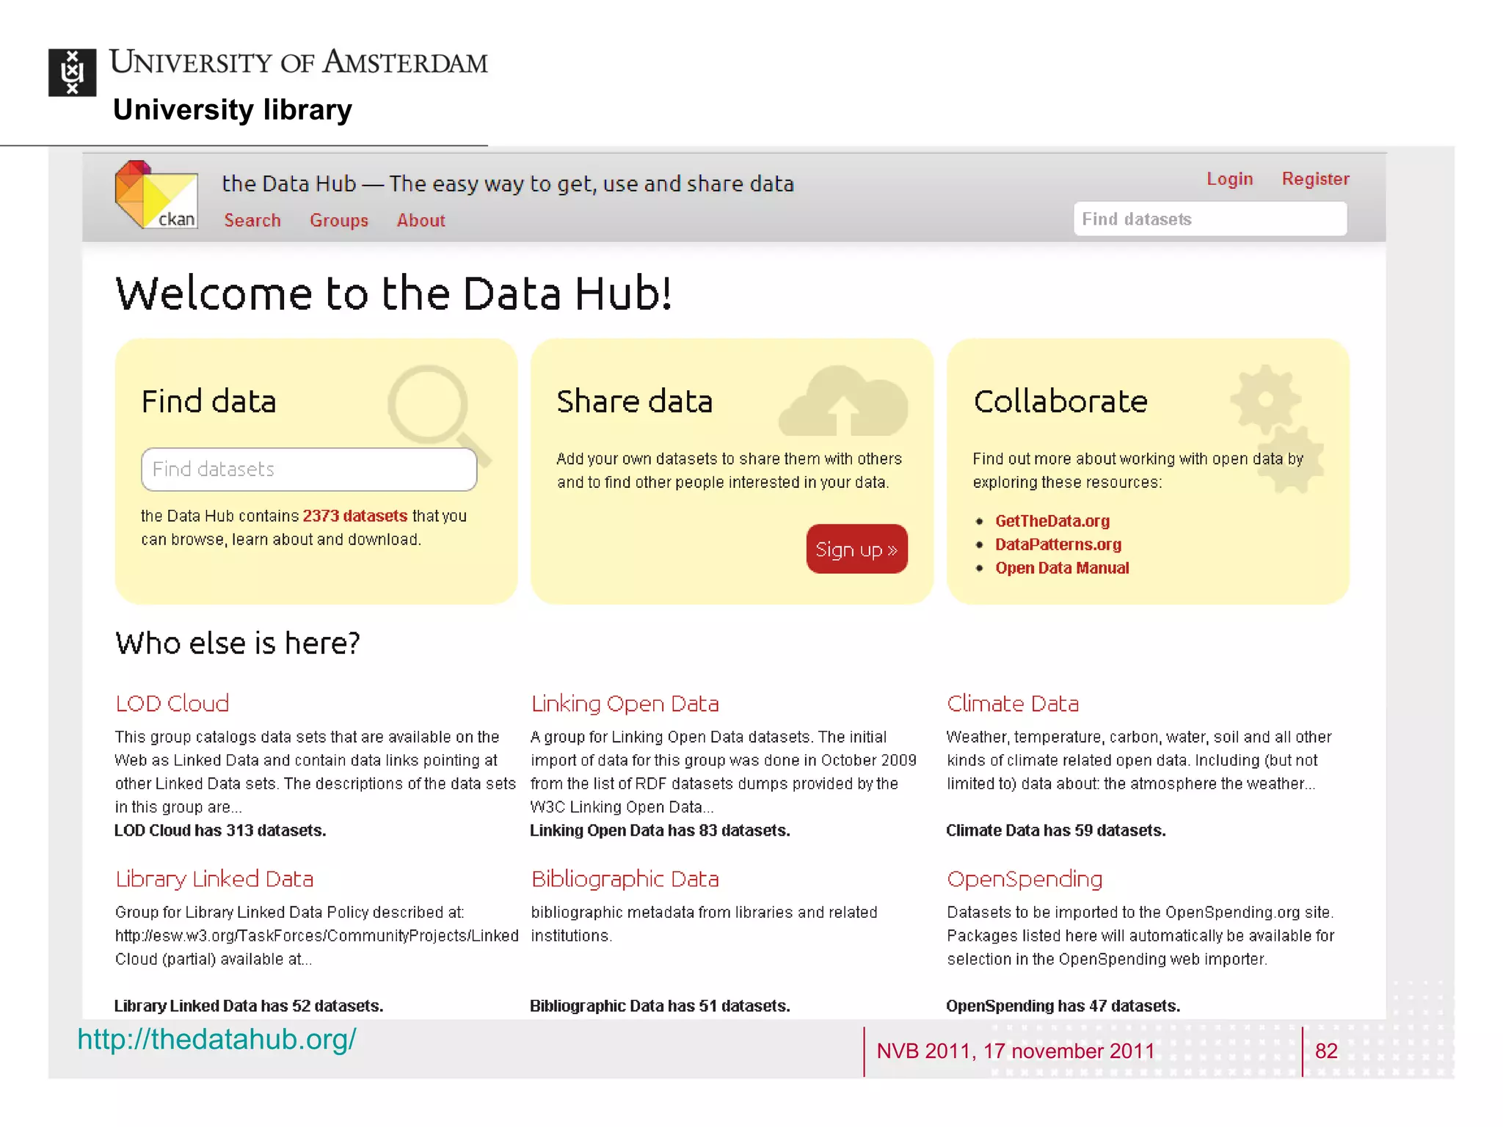This screenshot has height=1127, width=1503.
Task: Open the Search menu item
Action: click(x=252, y=220)
